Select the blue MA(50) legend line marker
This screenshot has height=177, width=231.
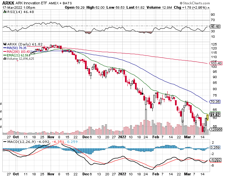(5, 48)
